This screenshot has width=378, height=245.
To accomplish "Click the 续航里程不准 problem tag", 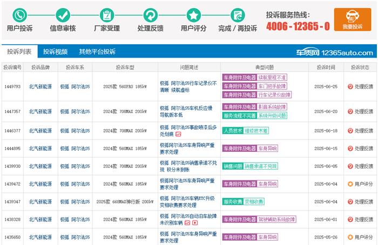I will pyautogui.click(x=272, y=78).
